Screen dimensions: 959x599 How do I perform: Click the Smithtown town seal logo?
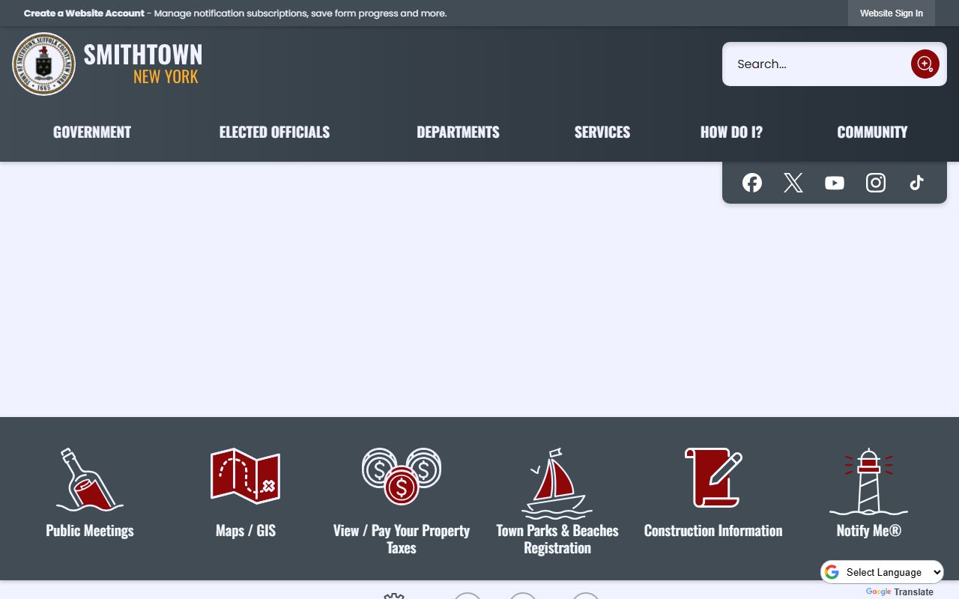coord(44,64)
